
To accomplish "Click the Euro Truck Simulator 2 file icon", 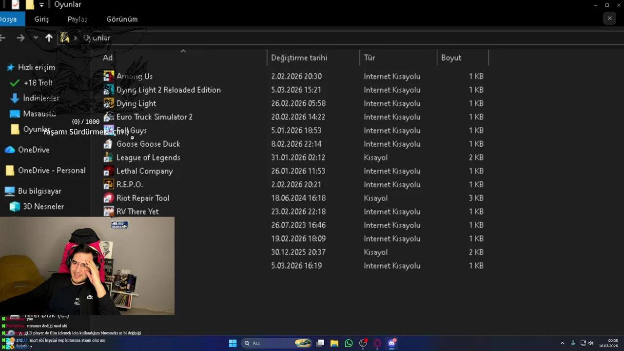I will [x=109, y=117].
